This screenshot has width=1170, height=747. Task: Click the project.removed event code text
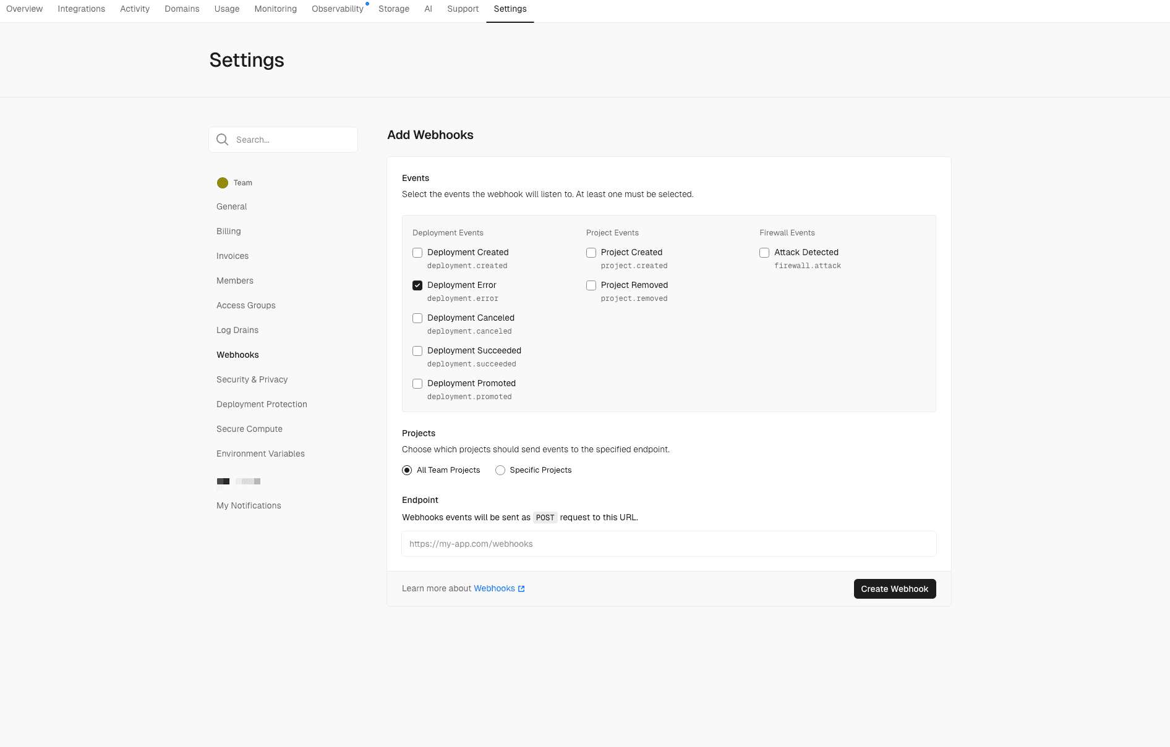click(x=634, y=298)
